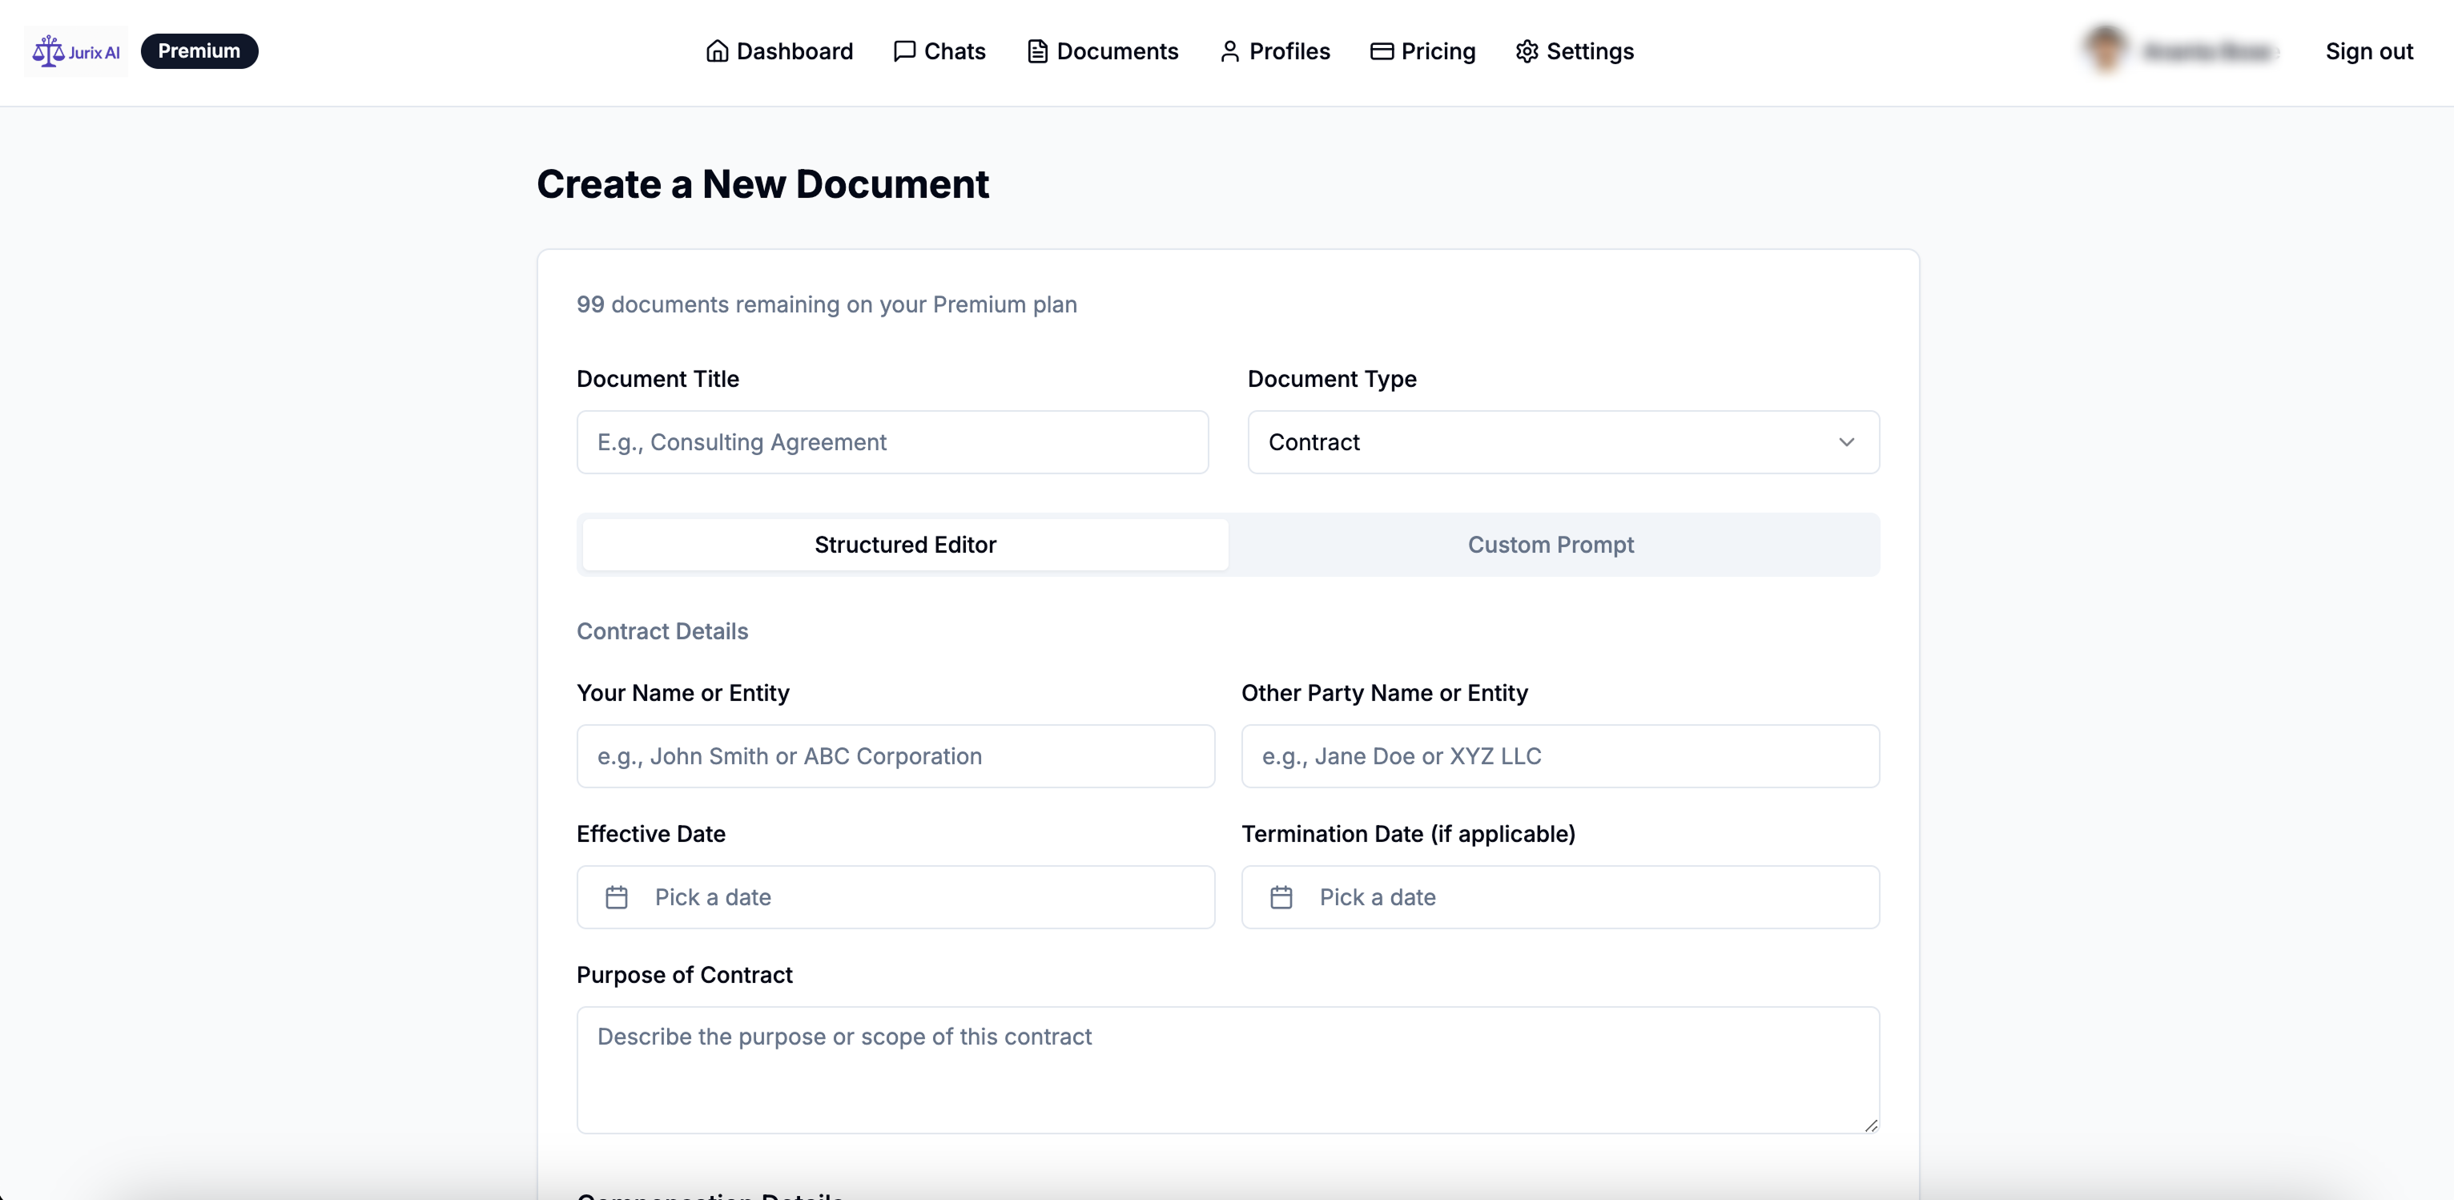This screenshot has height=1200, width=2454.
Task: Open the user avatar in header
Action: tap(2104, 50)
